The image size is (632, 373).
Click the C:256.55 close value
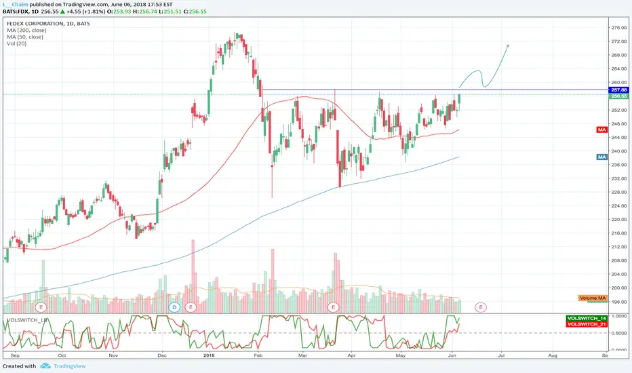point(195,12)
